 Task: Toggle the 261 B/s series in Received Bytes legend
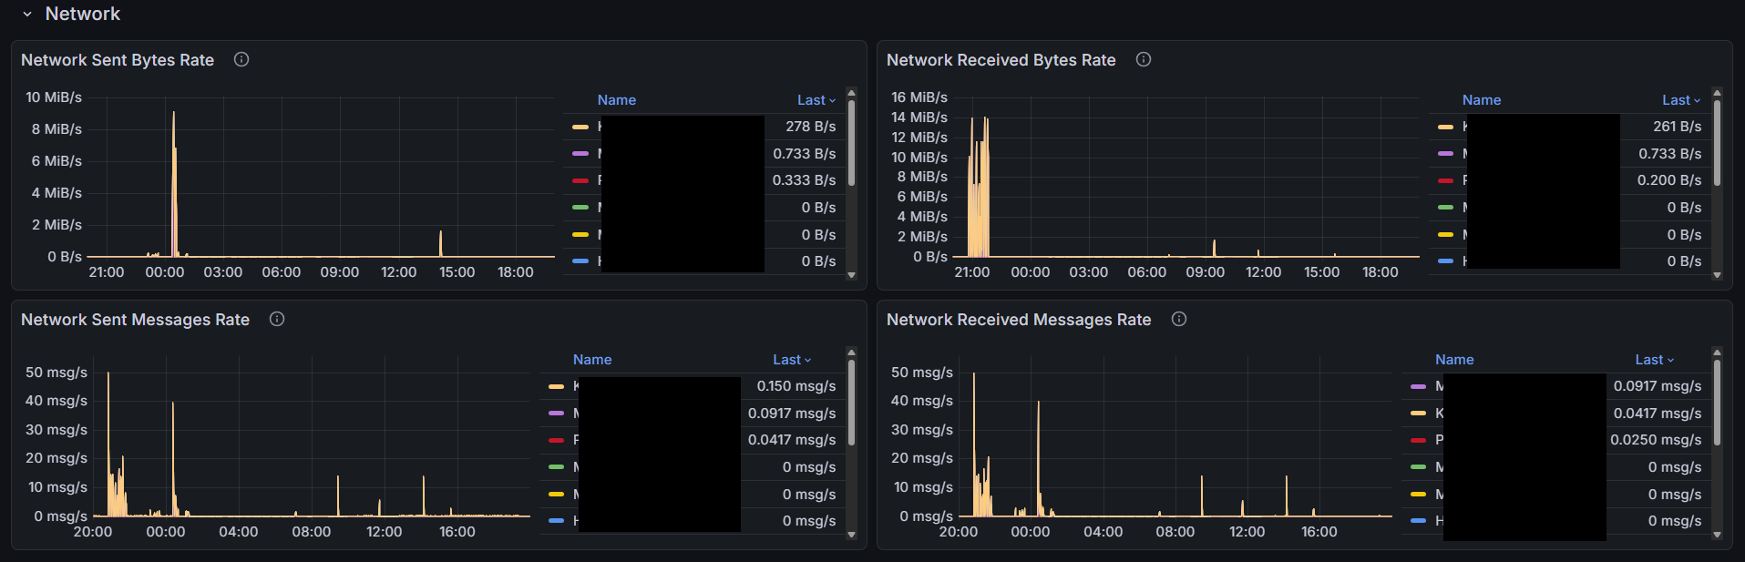(1677, 127)
